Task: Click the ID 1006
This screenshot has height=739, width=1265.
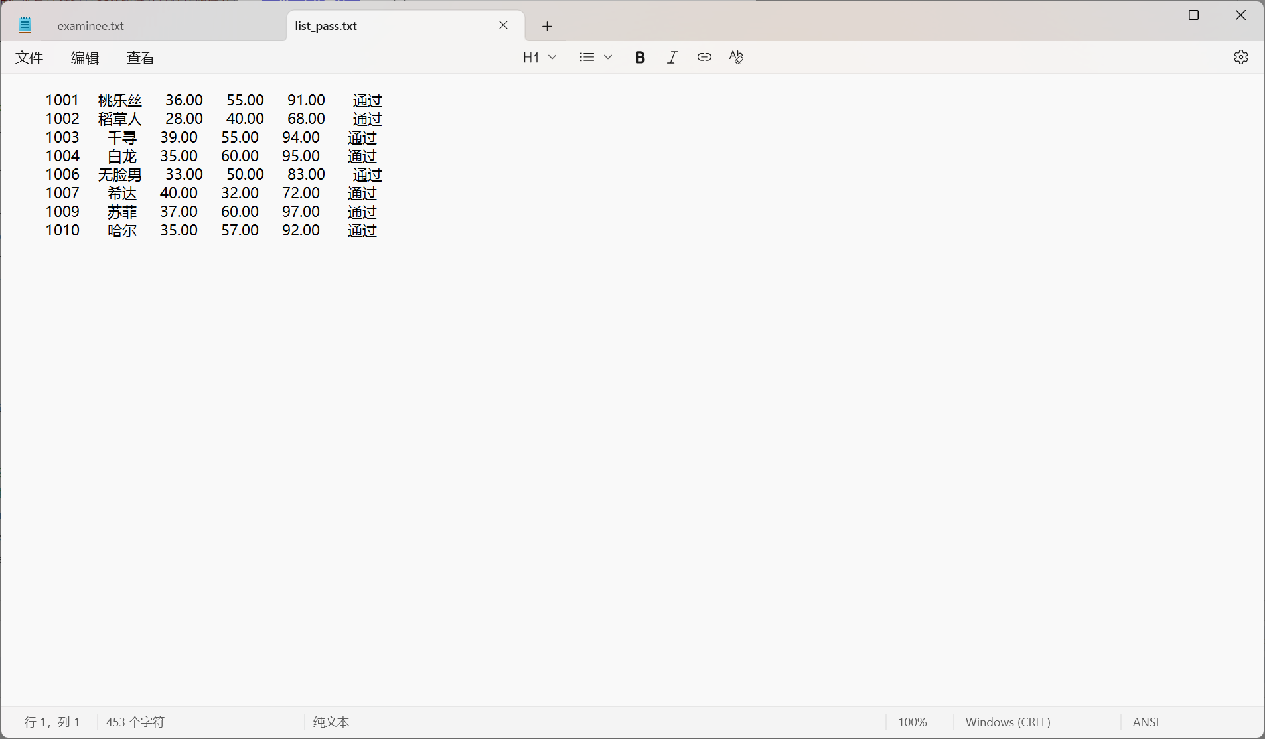Action: point(62,174)
